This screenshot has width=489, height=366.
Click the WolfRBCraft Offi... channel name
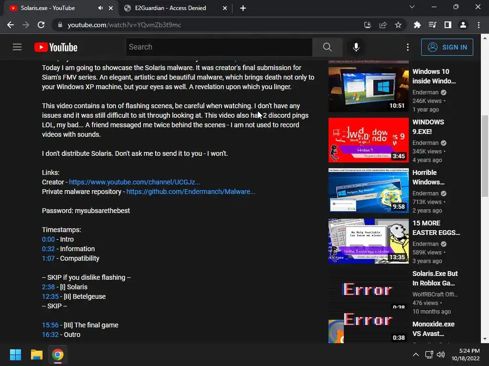tap(435, 295)
